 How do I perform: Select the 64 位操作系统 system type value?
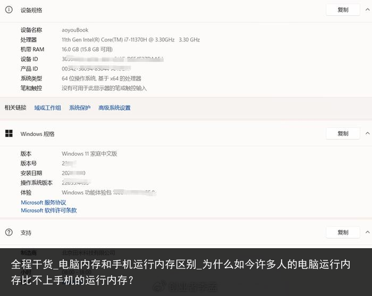(102, 79)
